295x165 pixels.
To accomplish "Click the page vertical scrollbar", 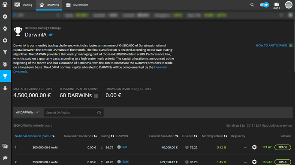I will pos(294,46).
